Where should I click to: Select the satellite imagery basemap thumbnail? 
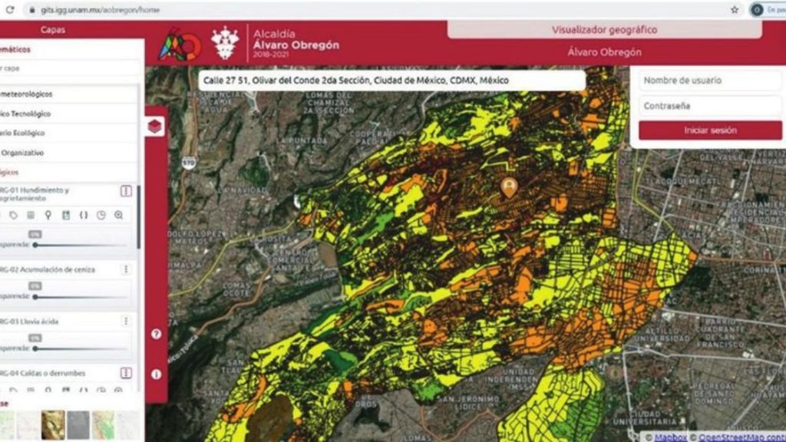(52, 424)
